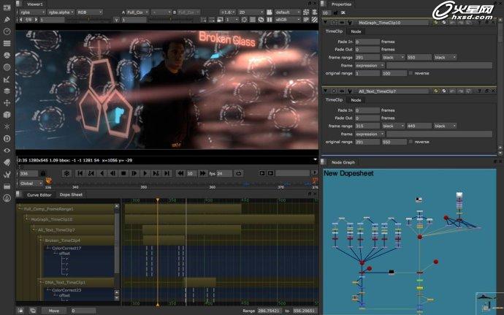This screenshot has height=315, width=504.
Task: Open the Color nodes toolbar menu
Action: [7, 55]
